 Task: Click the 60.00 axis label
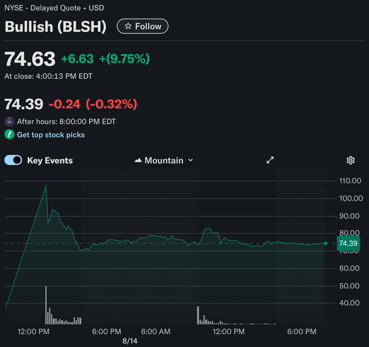pyautogui.click(x=349, y=268)
